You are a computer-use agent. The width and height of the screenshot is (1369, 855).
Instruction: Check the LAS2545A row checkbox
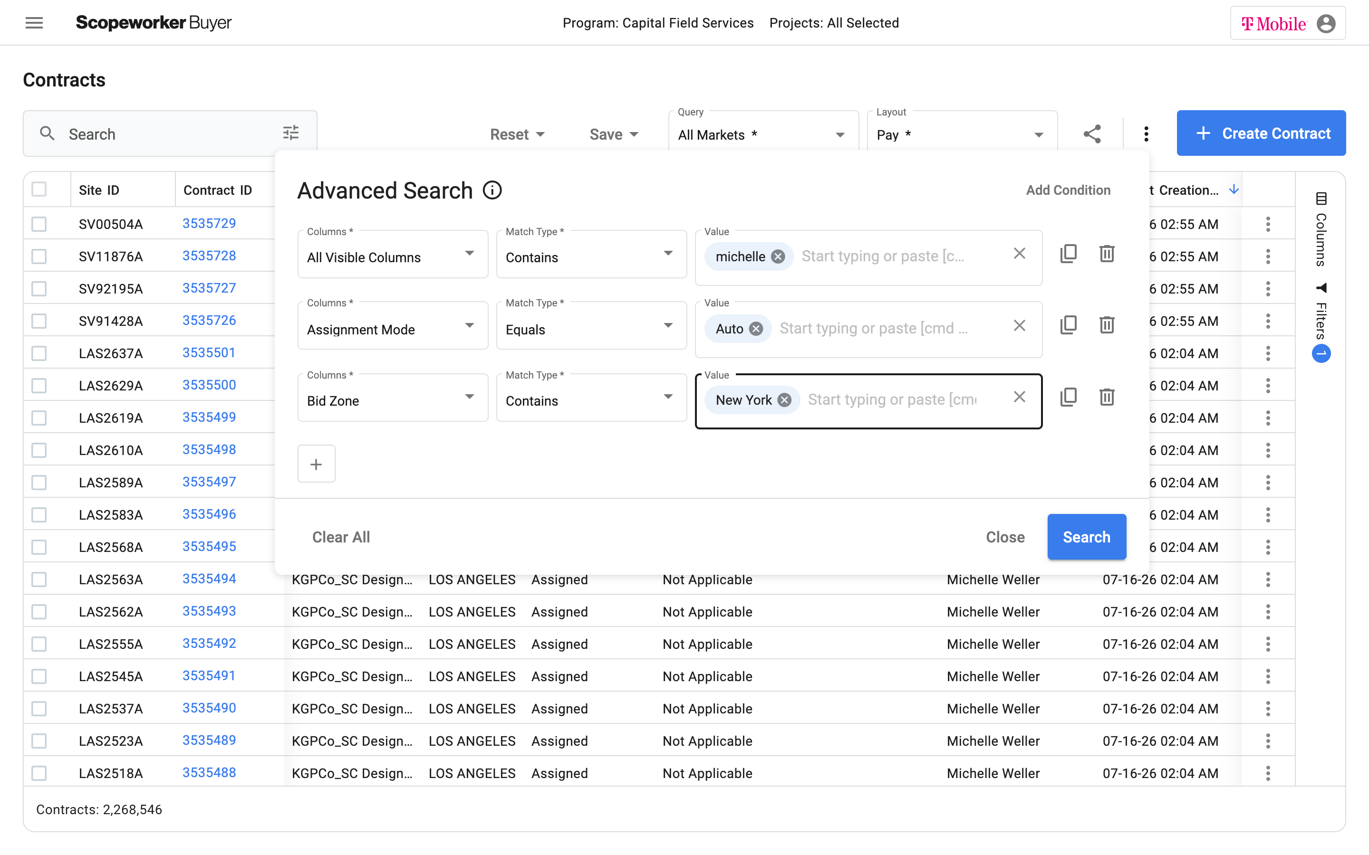pyautogui.click(x=39, y=676)
